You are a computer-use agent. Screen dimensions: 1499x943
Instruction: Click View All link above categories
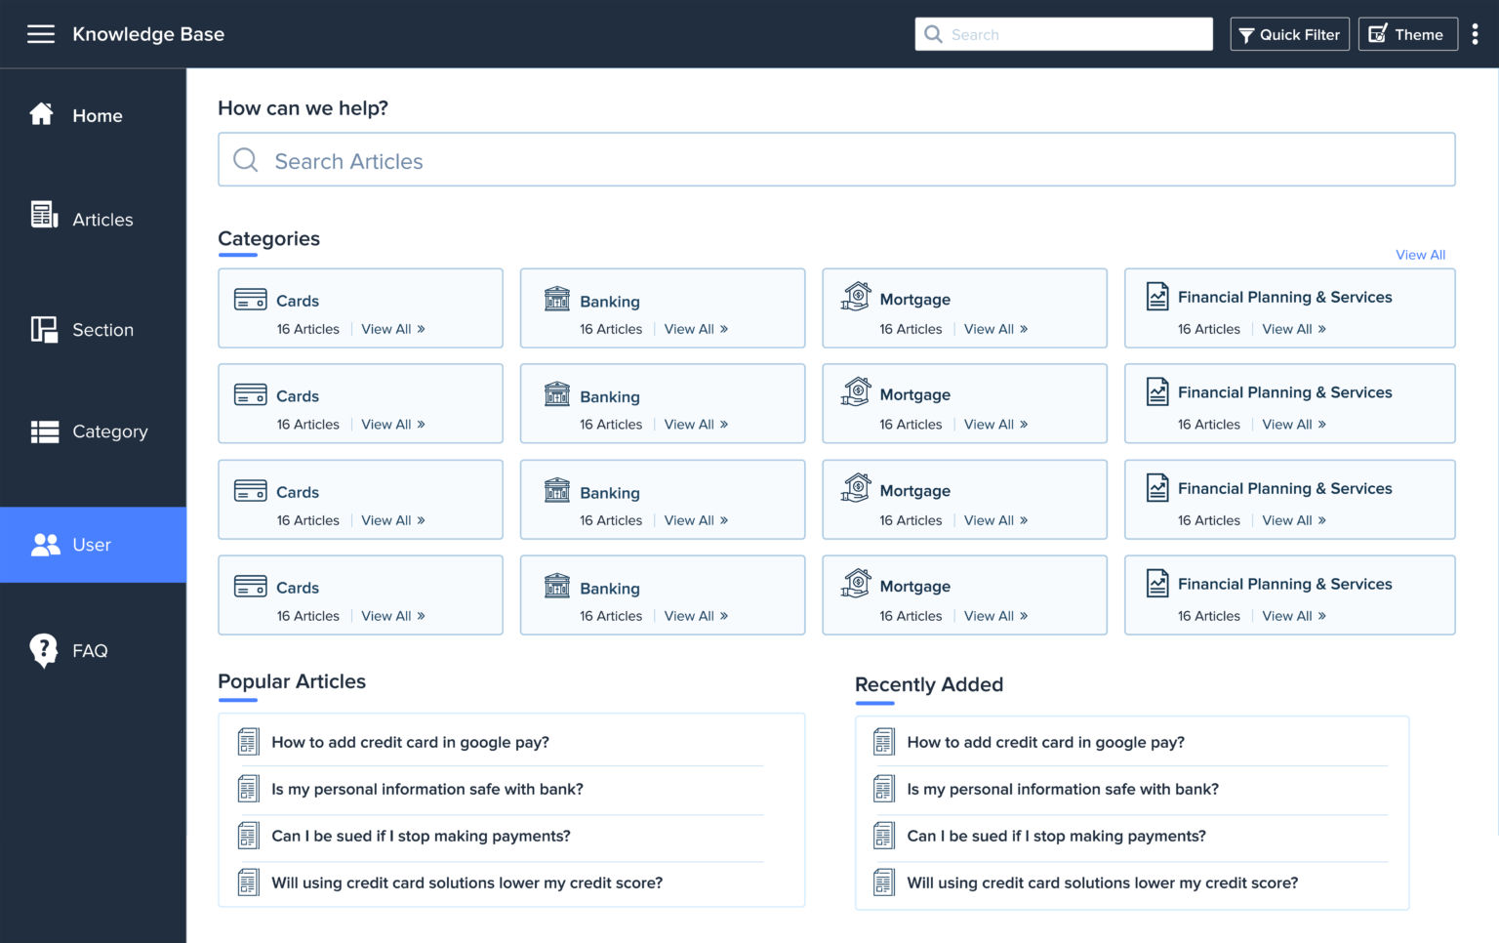click(x=1420, y=255)
